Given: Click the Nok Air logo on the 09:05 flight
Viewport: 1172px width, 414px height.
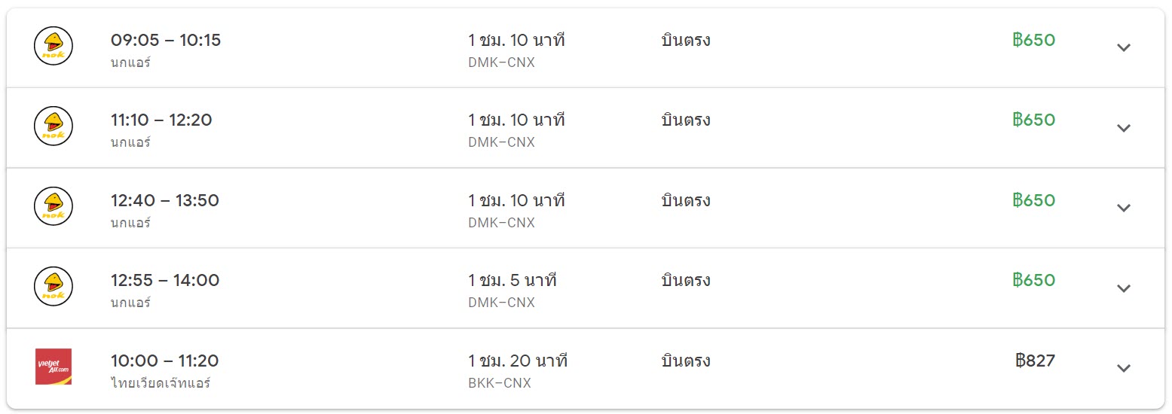Looking at the screenshot, I should (54, 46).
